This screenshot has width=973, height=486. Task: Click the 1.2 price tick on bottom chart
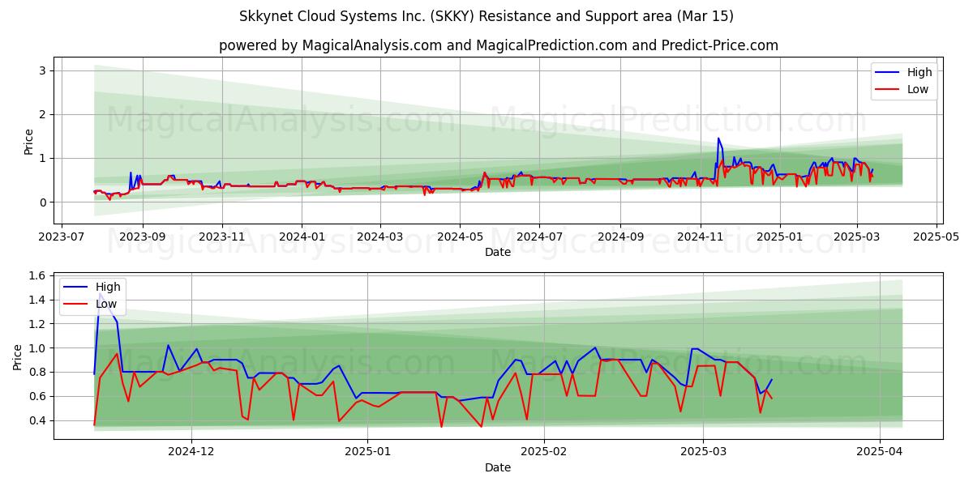pyautogui.click(x=38, y=324)
